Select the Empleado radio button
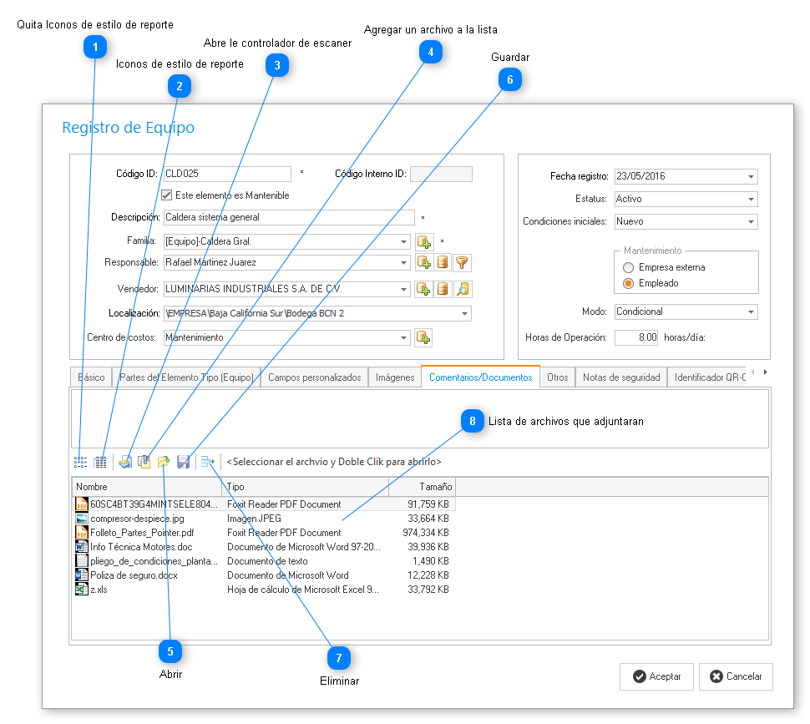The height and width of the screenshot is (724, 810). point(628,283)
